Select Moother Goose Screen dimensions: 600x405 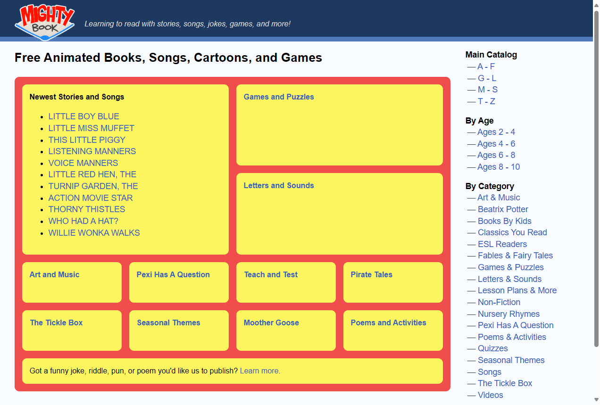pyautogui.click(x=271, y=322)
